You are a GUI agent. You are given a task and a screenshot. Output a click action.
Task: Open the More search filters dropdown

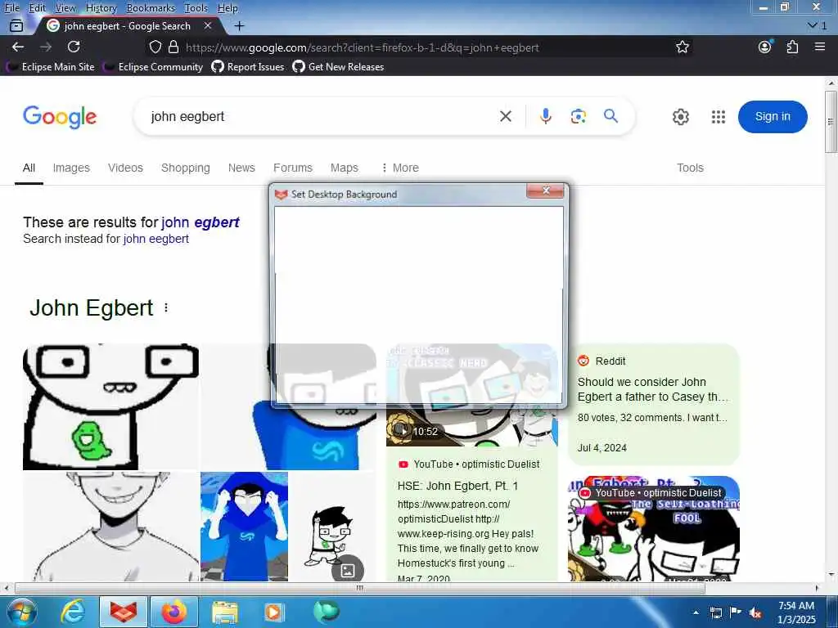tap(399, 168)
